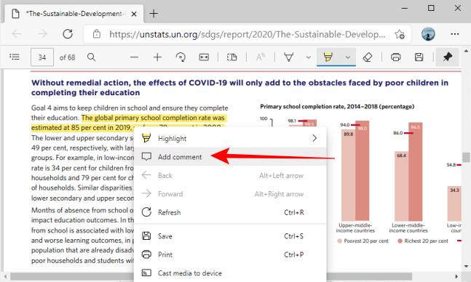Image resolution: width=471 pixels, height=282 pixels.
Task: Click the Lower-middle-income countries axis label
Action: coord(408,228)
